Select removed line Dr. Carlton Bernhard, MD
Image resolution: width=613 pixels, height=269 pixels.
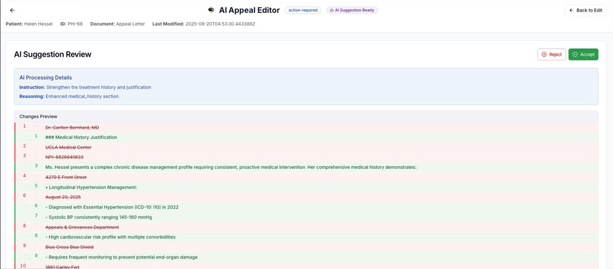[x=72, y=127]
